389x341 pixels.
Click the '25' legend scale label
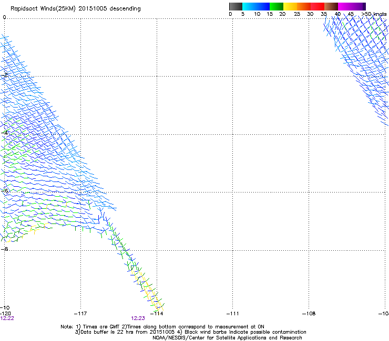pyautogui.click(x=297, y=14)
